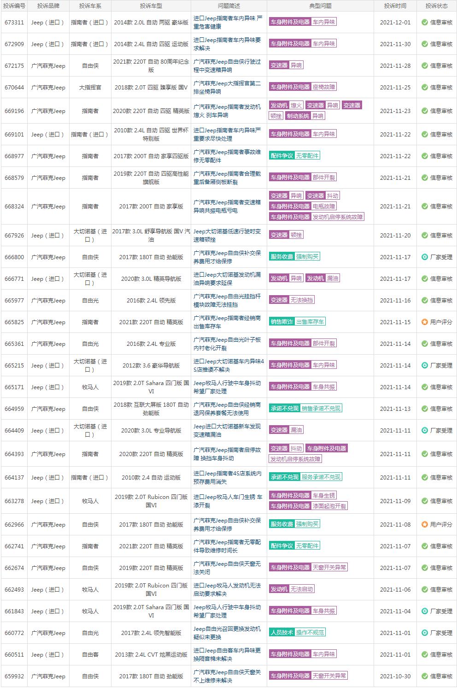Click 投诉状态 column header
This screenshot has height=688, width=457.
[x=437, y=6]
